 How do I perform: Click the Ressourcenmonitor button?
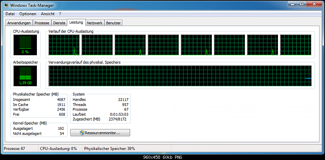click(x=100, y=133)
